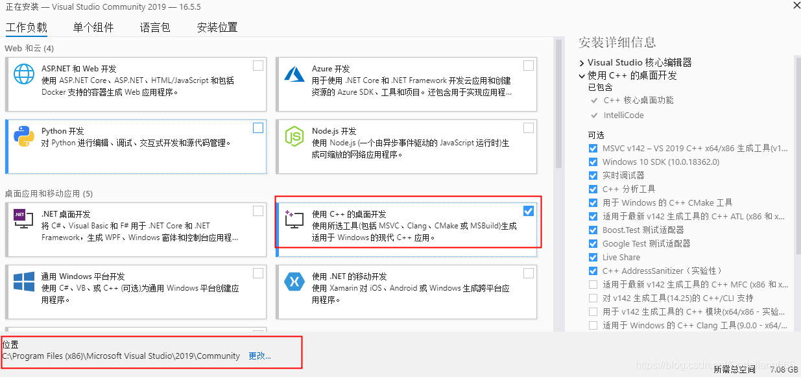This screenshot has width=801, height=377.
Task: Open the 单个组件 tab
Action: pyautogui.click(x=93, y=27)
